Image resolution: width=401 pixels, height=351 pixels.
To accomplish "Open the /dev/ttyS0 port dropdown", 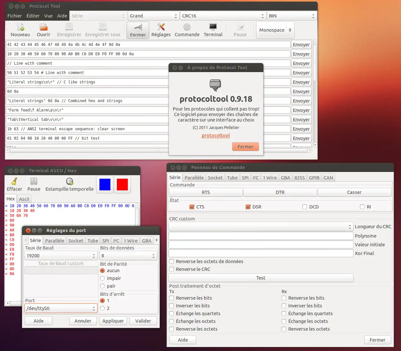I will 61,308.
